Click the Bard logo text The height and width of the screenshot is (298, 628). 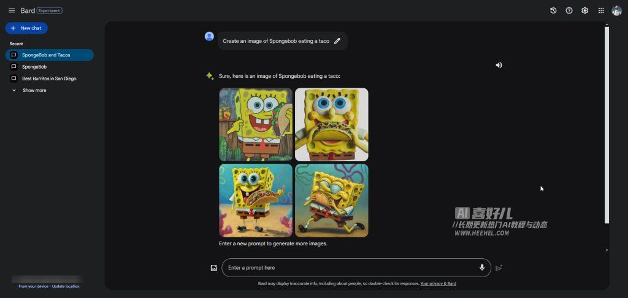(28, 11)
